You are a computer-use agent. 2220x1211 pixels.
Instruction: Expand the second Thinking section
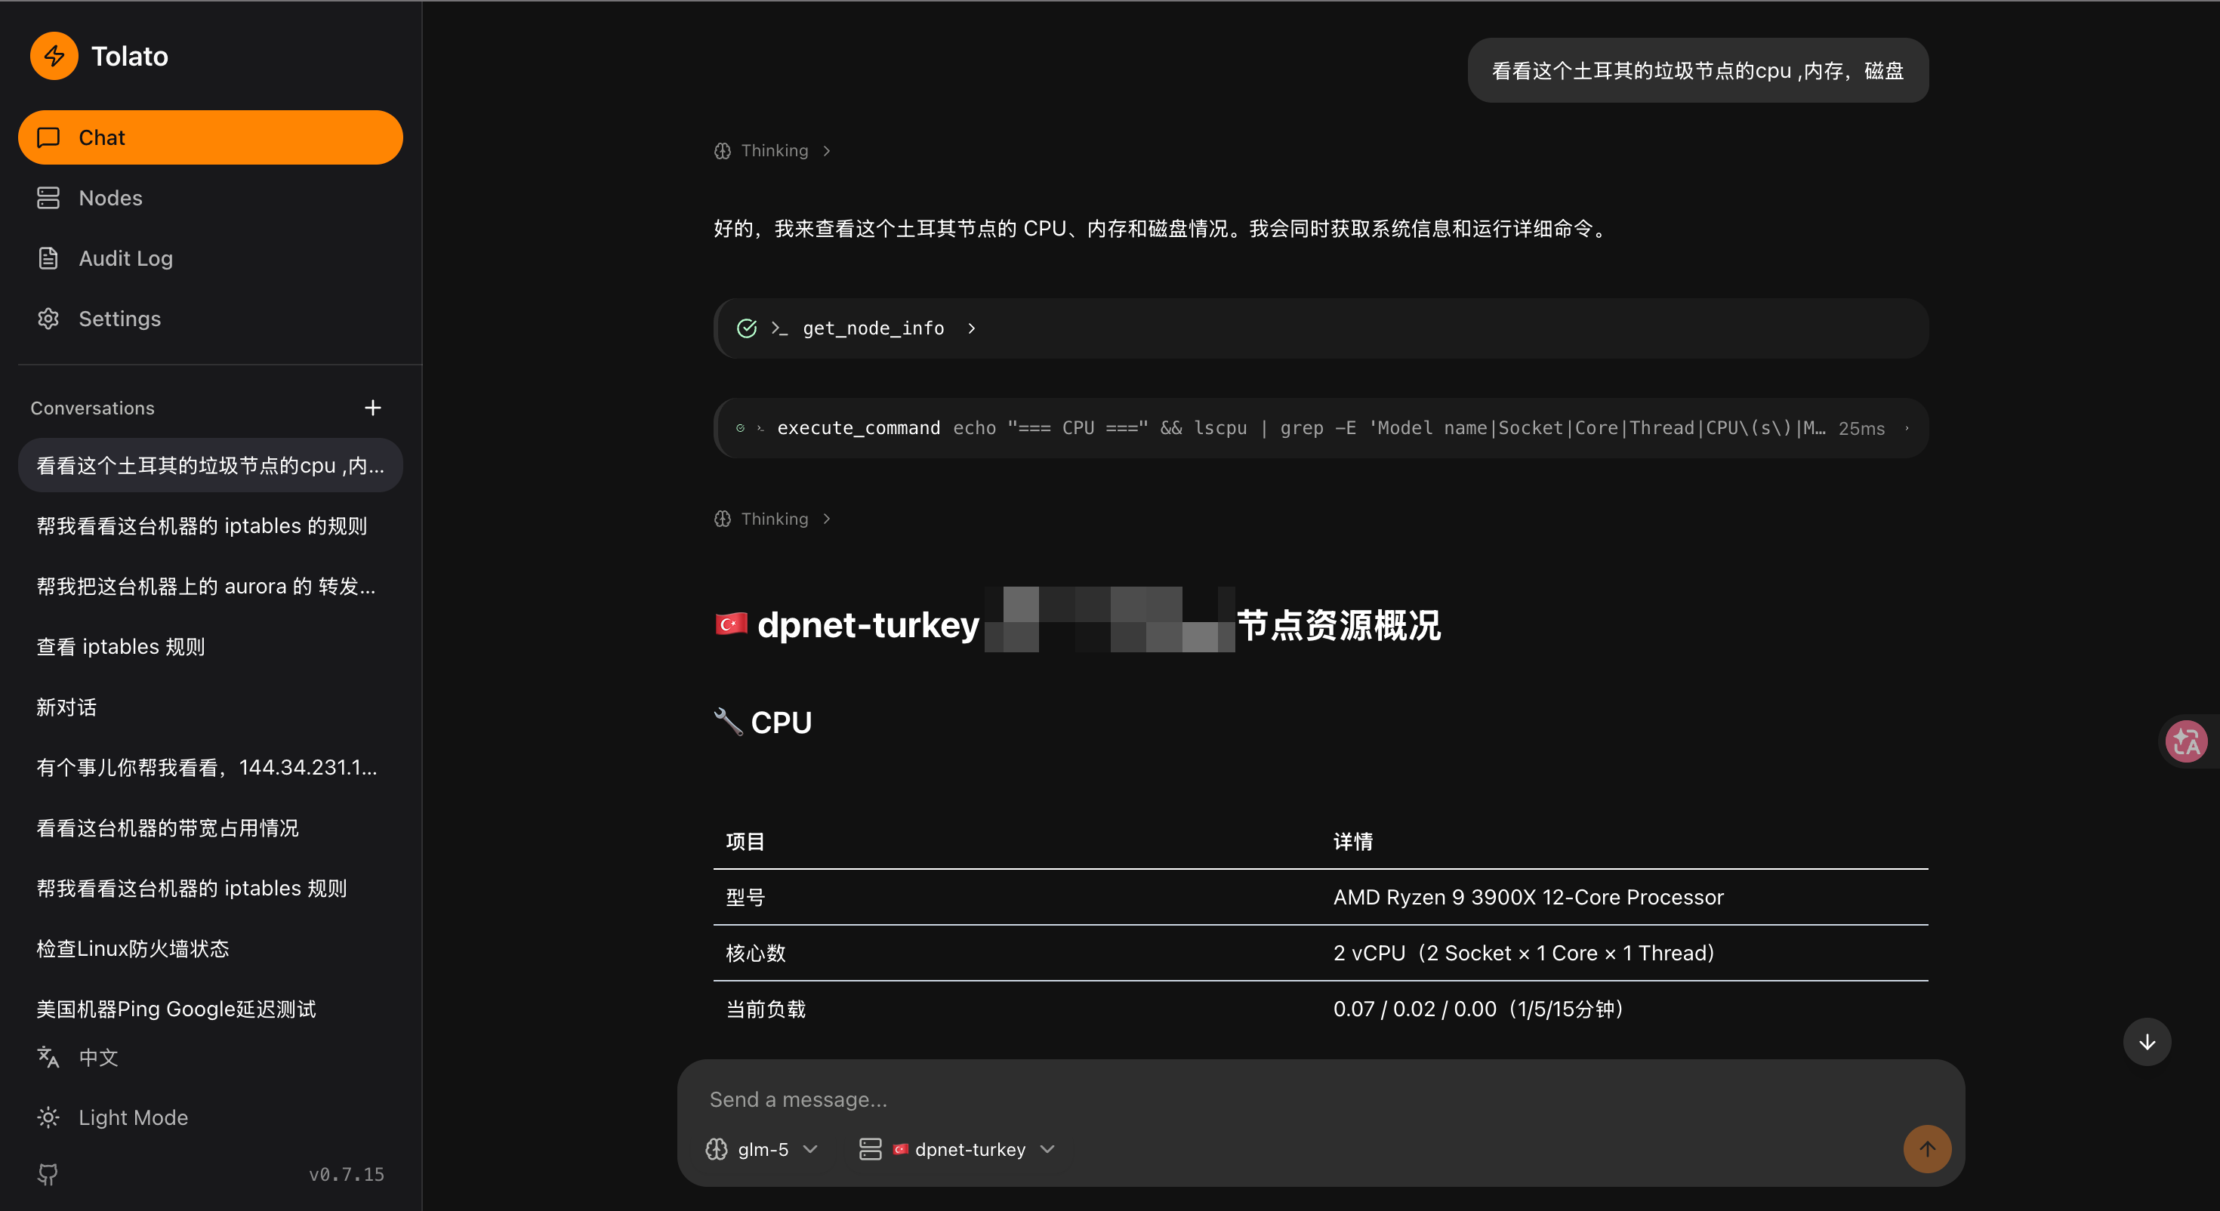772,519
